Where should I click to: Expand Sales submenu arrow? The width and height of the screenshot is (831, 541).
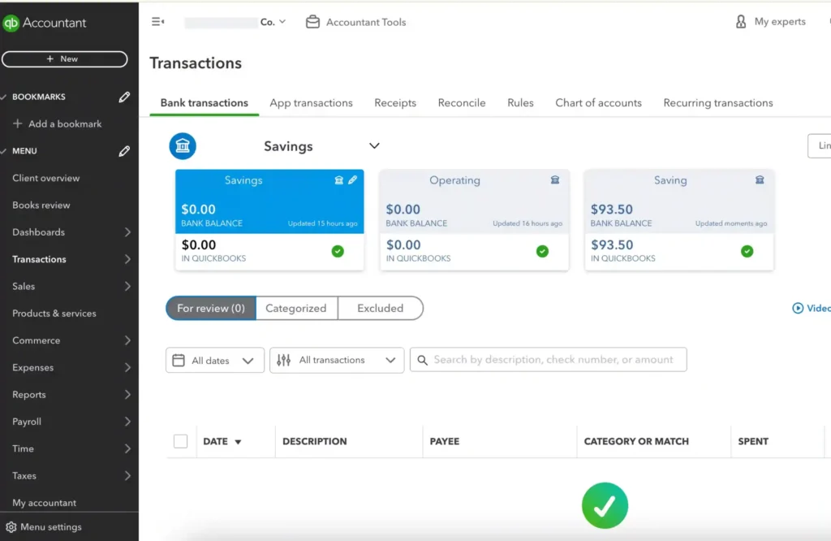tap(127, 287)
